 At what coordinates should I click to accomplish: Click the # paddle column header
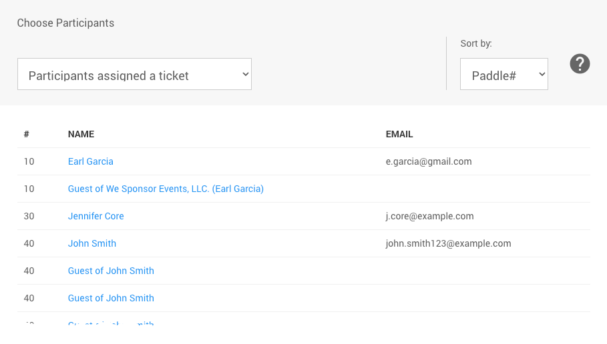pyautogui.click(x=27, y=134)
